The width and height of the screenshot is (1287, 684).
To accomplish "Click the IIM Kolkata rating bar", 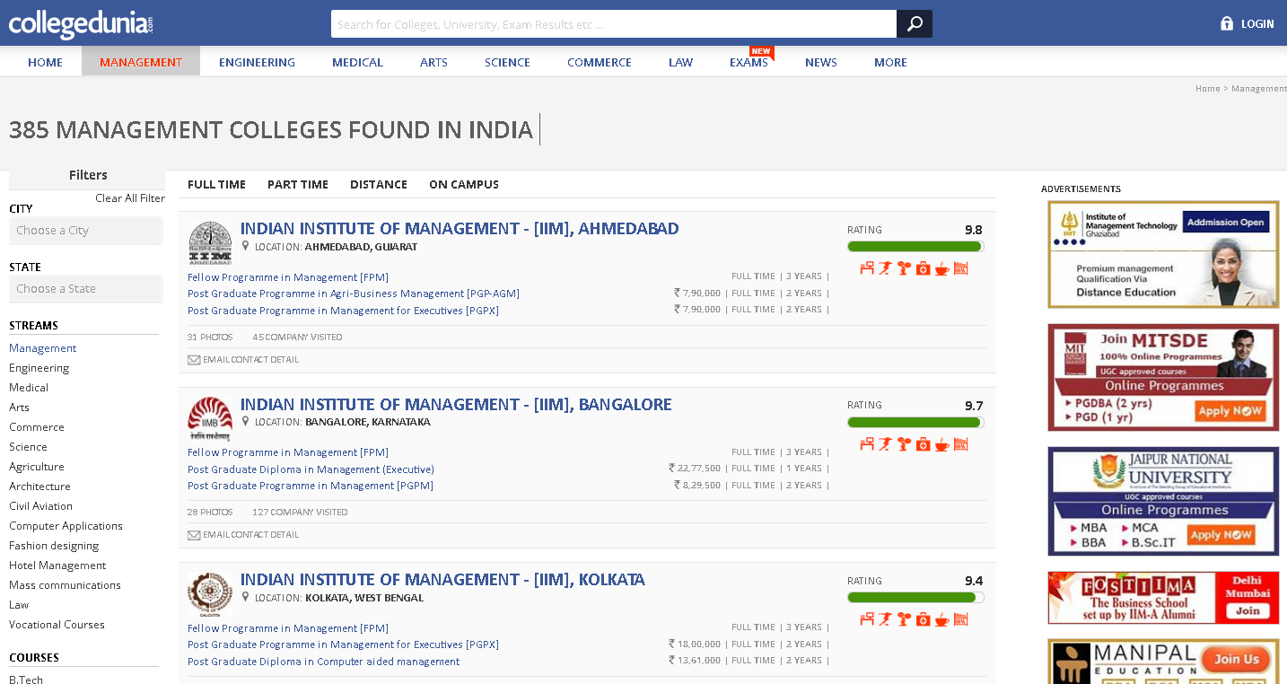I will 915,597.
